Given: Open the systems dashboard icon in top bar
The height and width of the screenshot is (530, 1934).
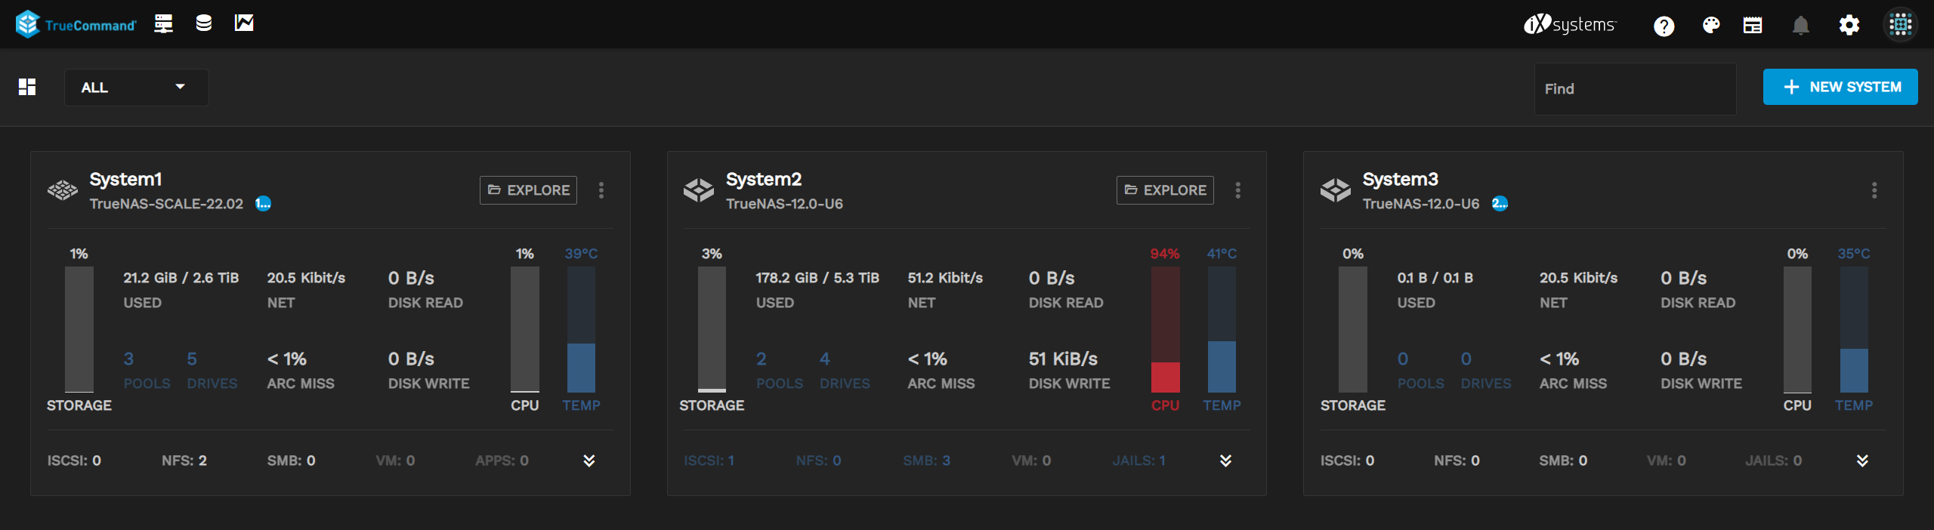Looking at the screenshot, I should coord(163,23).
